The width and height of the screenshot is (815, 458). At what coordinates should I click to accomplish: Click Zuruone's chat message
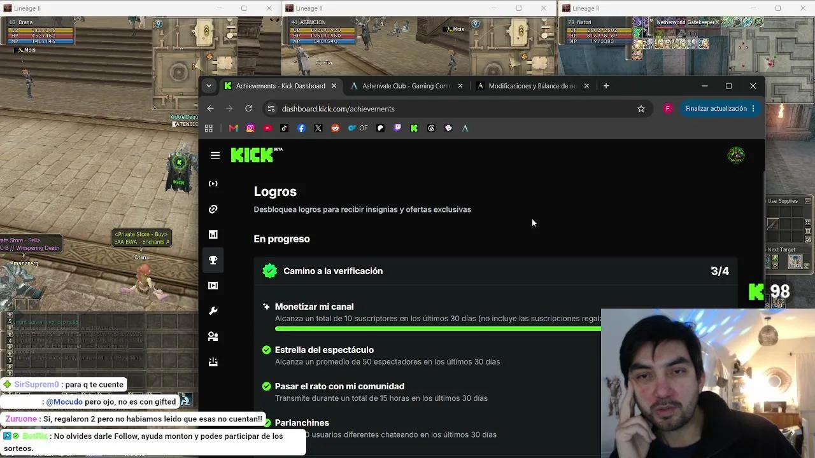coord(134,419)
